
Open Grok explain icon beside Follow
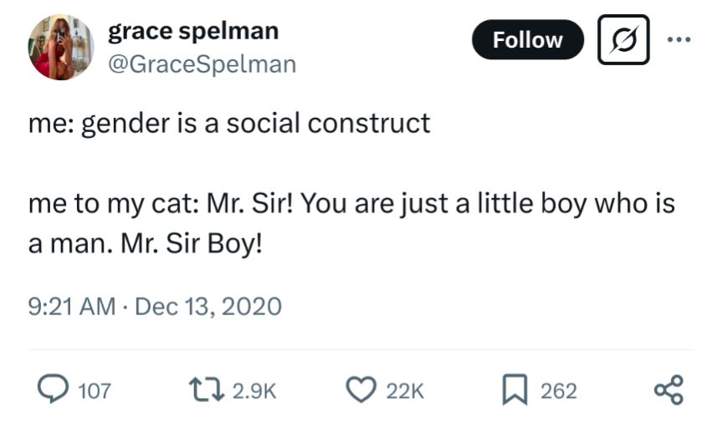(623, 39)
